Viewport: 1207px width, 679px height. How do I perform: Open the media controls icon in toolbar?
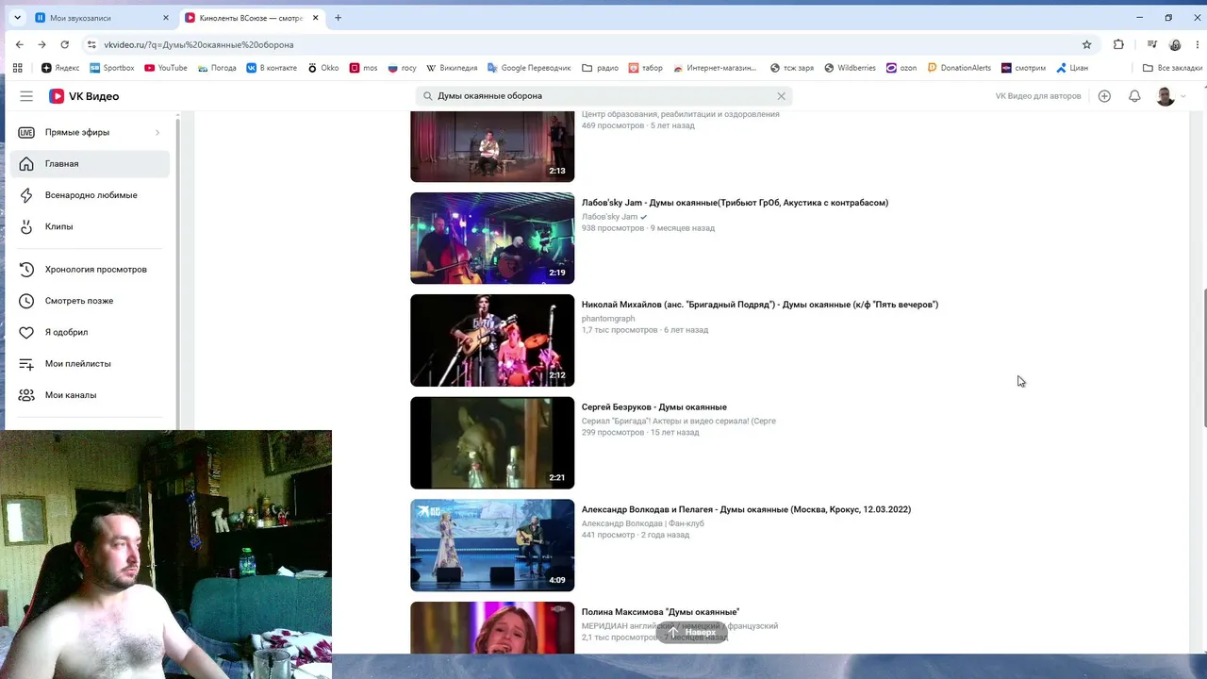coord(1151,44)
